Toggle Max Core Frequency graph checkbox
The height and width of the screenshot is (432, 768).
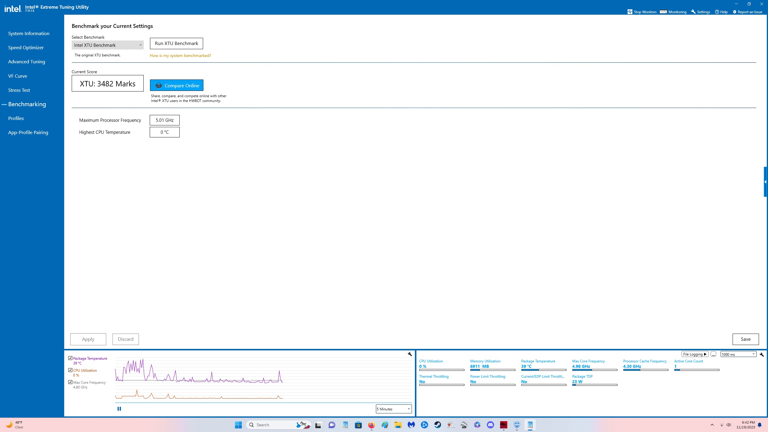click(70, 382)
